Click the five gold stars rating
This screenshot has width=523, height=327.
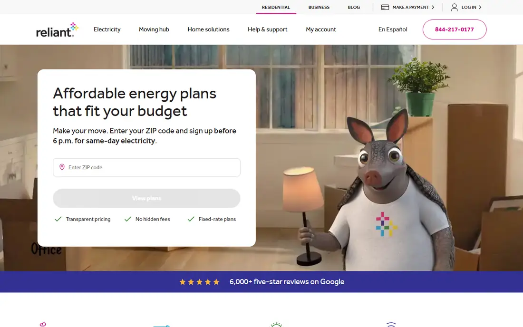[200, 282]
